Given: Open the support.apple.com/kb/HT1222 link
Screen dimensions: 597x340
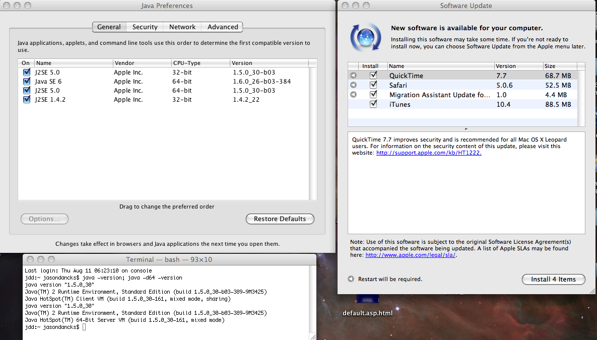Looking at the screenshot, I should 429,153.
